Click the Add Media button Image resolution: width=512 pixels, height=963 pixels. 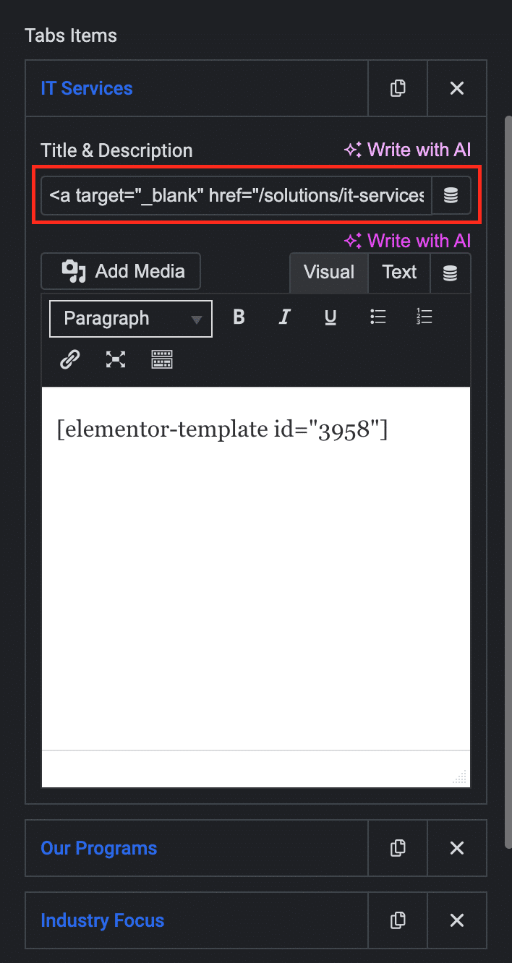pyautogui.click(x=121, y=272)
